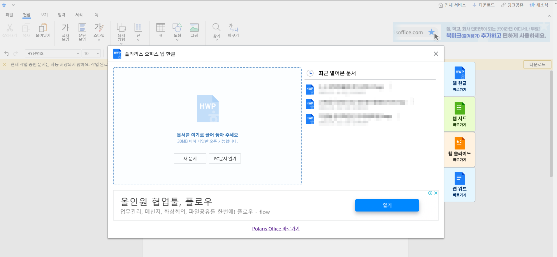Expand the Shapes (도형) dropdown arrow

coord(177,40)
